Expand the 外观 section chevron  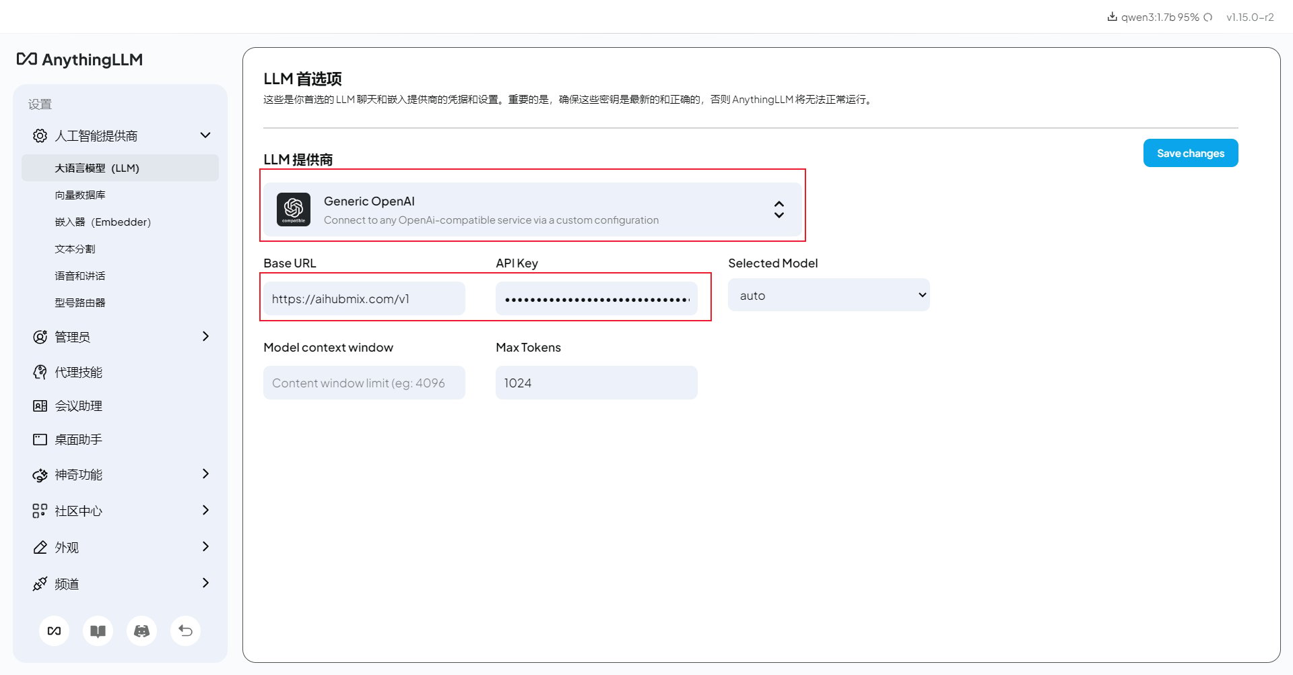(x=205, y=546)
